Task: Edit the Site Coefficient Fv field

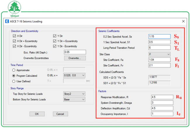Action: click(x=160, y=65)
